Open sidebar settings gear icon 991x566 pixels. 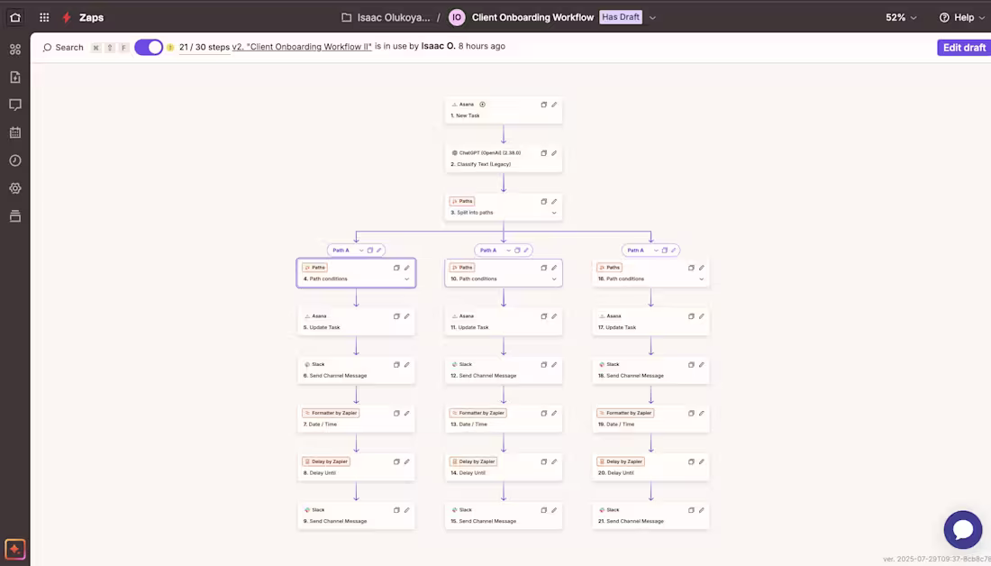click(x=14, y=187)
